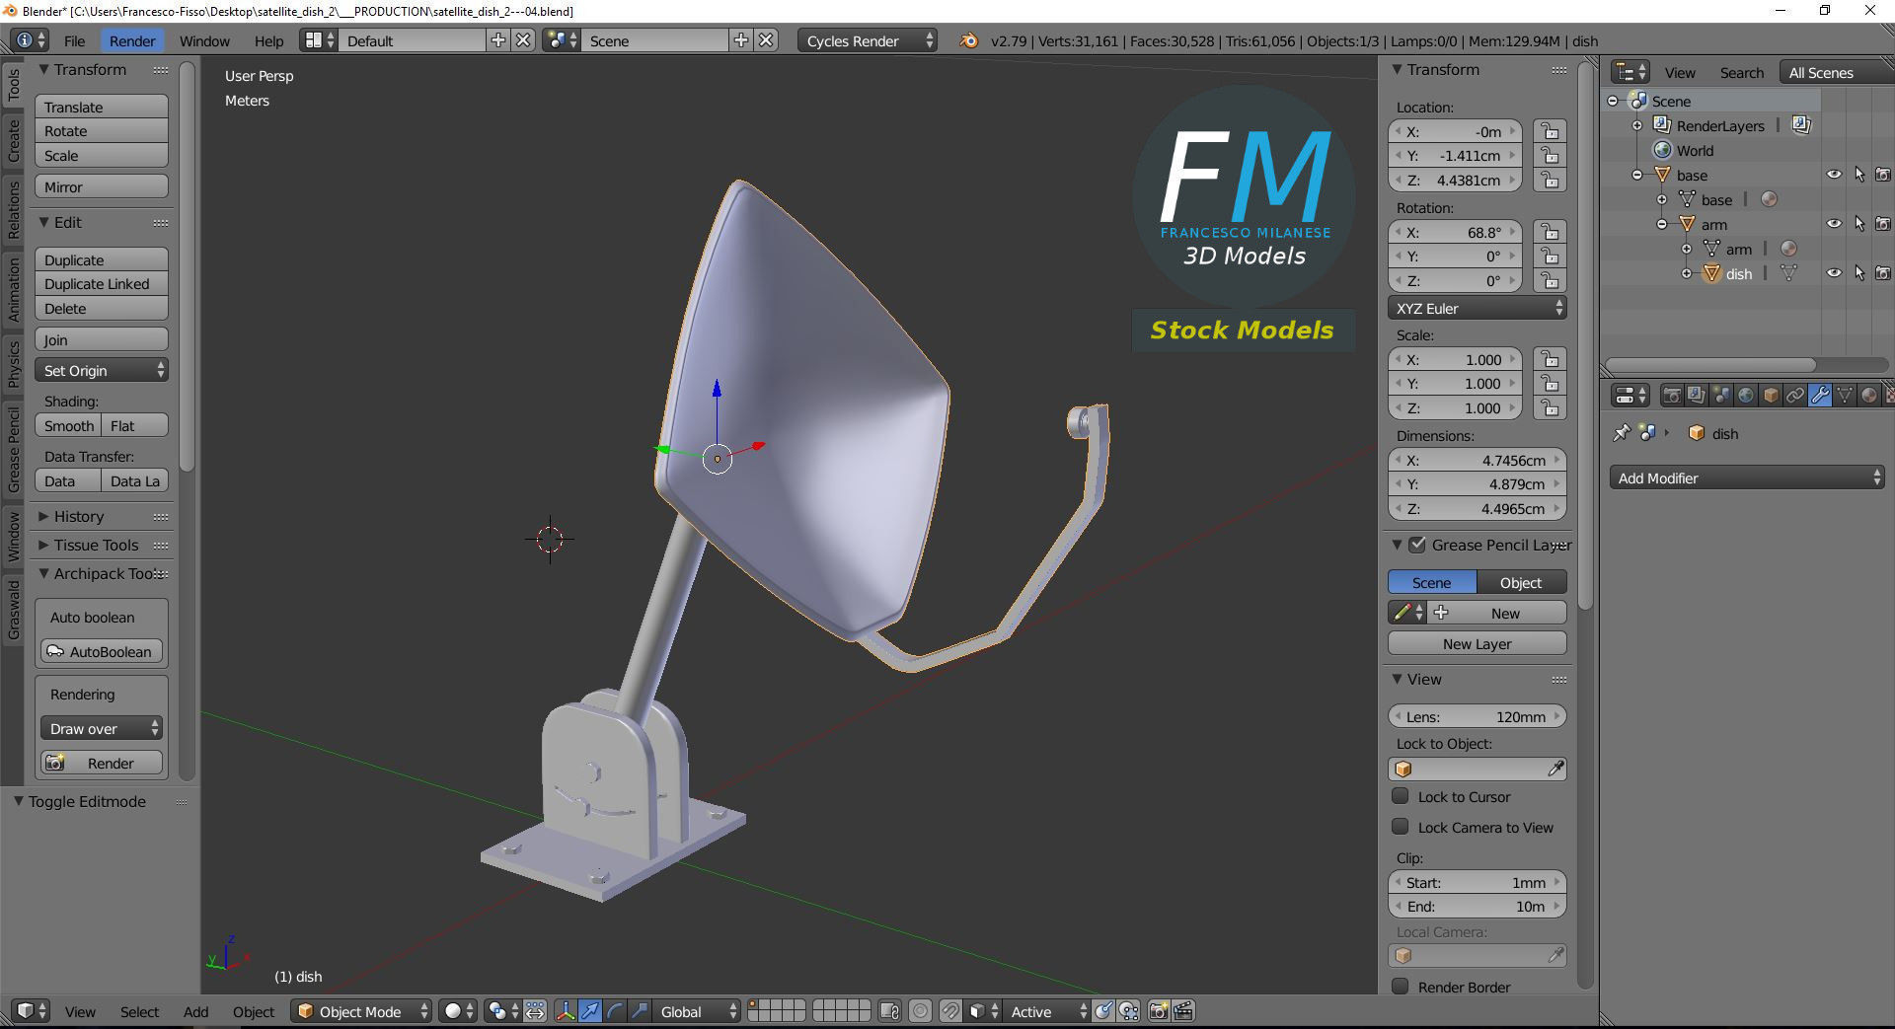The image size is (1895, 1029).
Task: Open the Set Origin dropdown
Action: [x=102, y=370]
